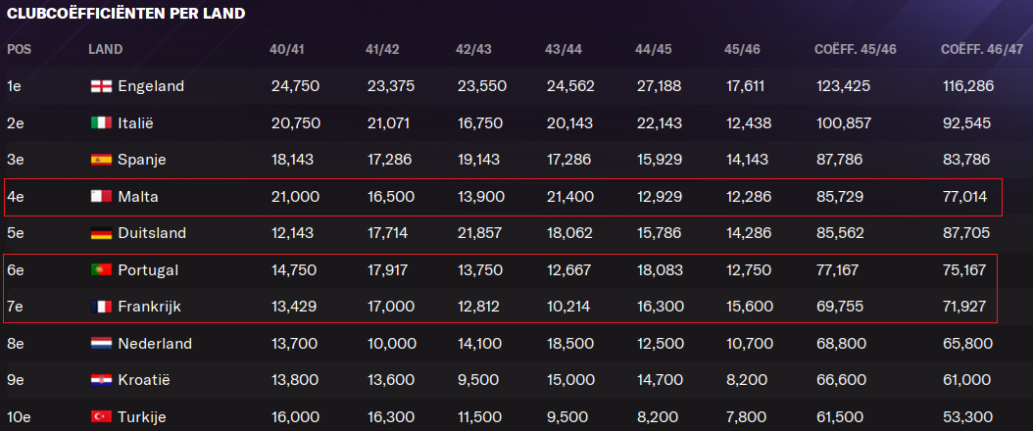Image resolution: width=1033 pixels, height=431 pixels.
Task: Open the Malta country link
Action: 138,197
